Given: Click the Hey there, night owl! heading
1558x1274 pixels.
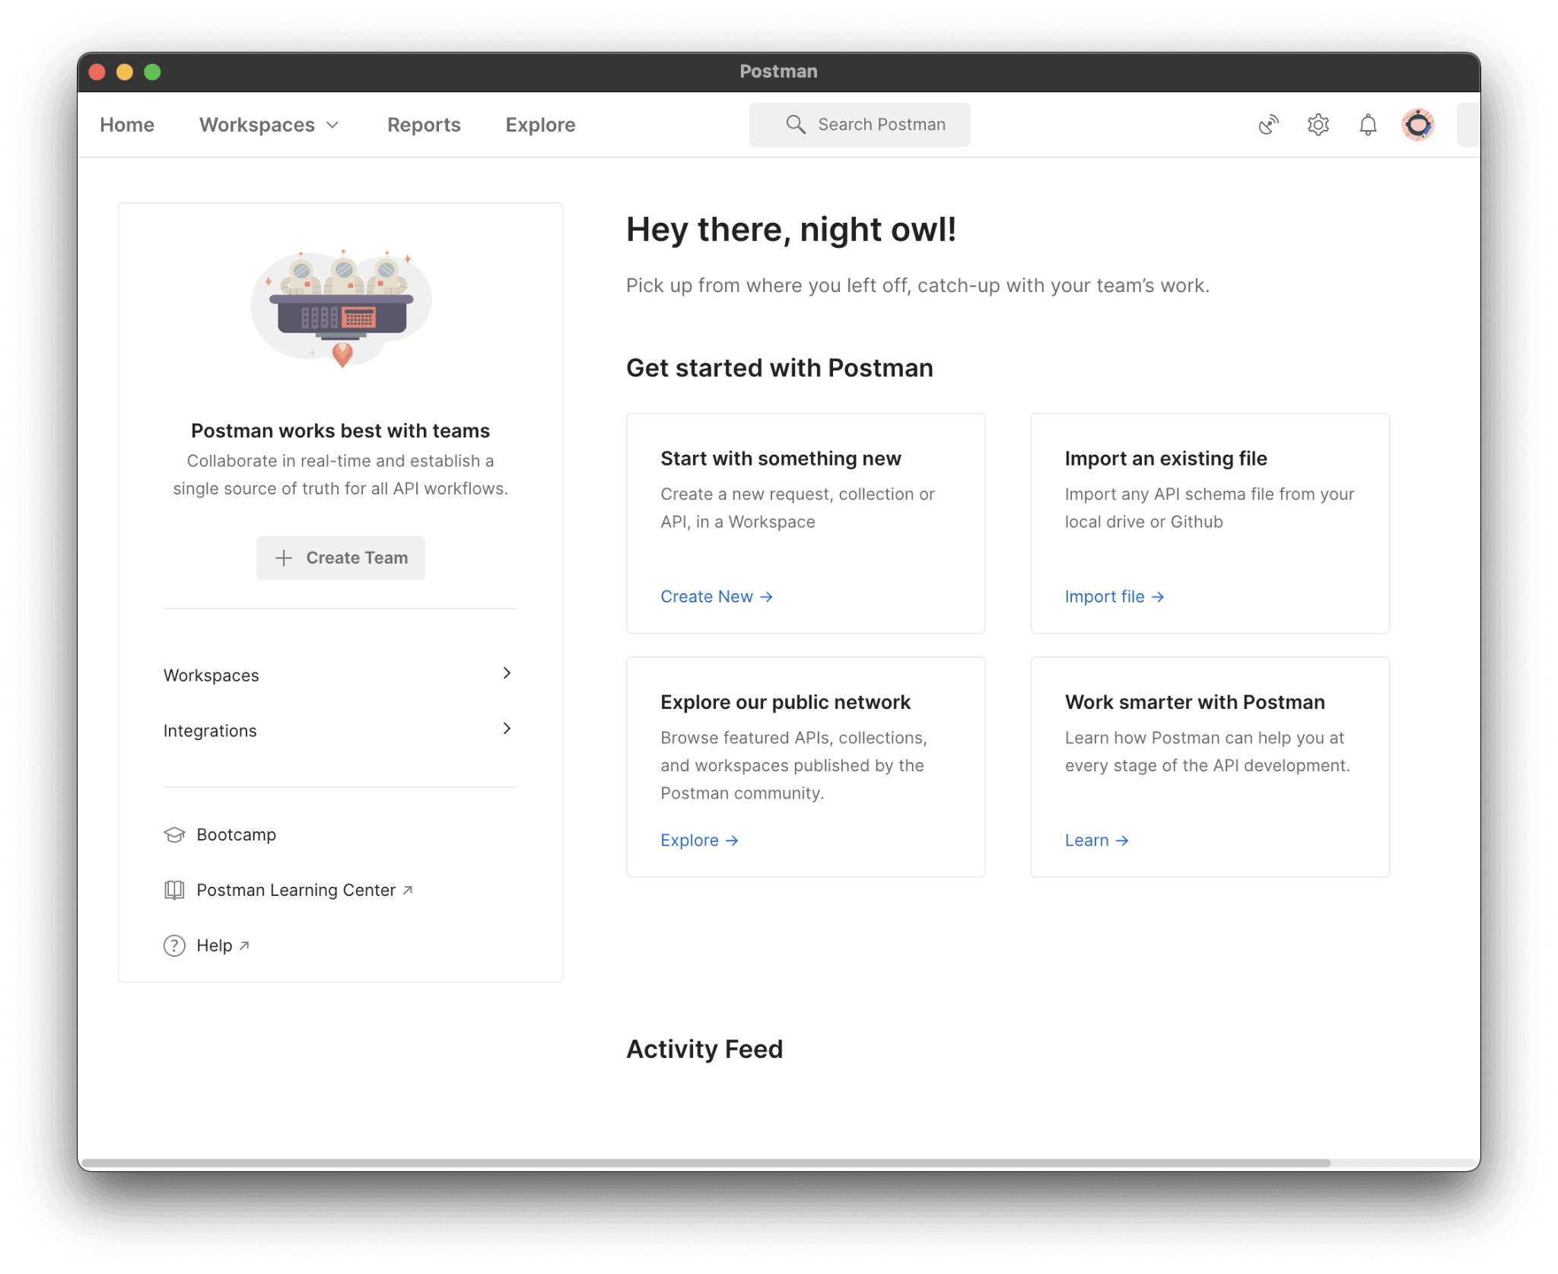Looking at the screenshot, I should pyautogui.click(x=791, y=230).
